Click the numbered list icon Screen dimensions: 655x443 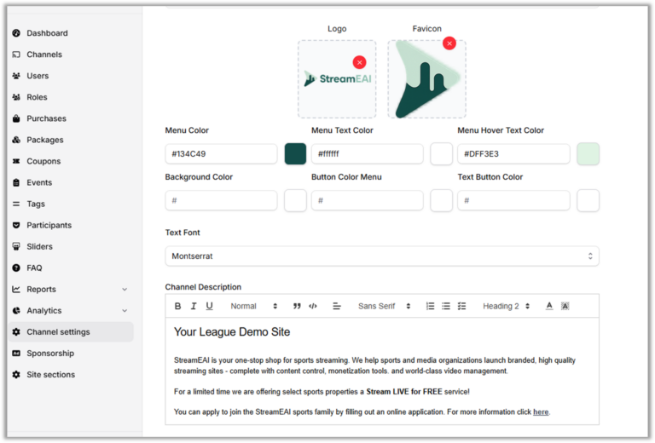430,306
